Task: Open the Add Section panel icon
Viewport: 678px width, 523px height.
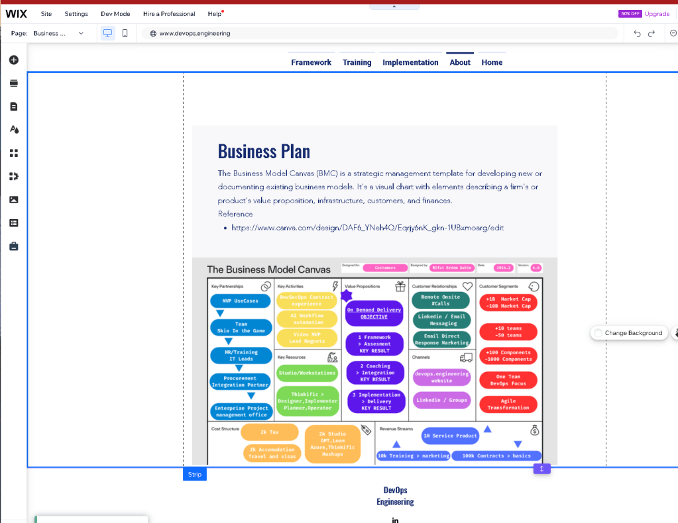Action: tap(14, 83)
